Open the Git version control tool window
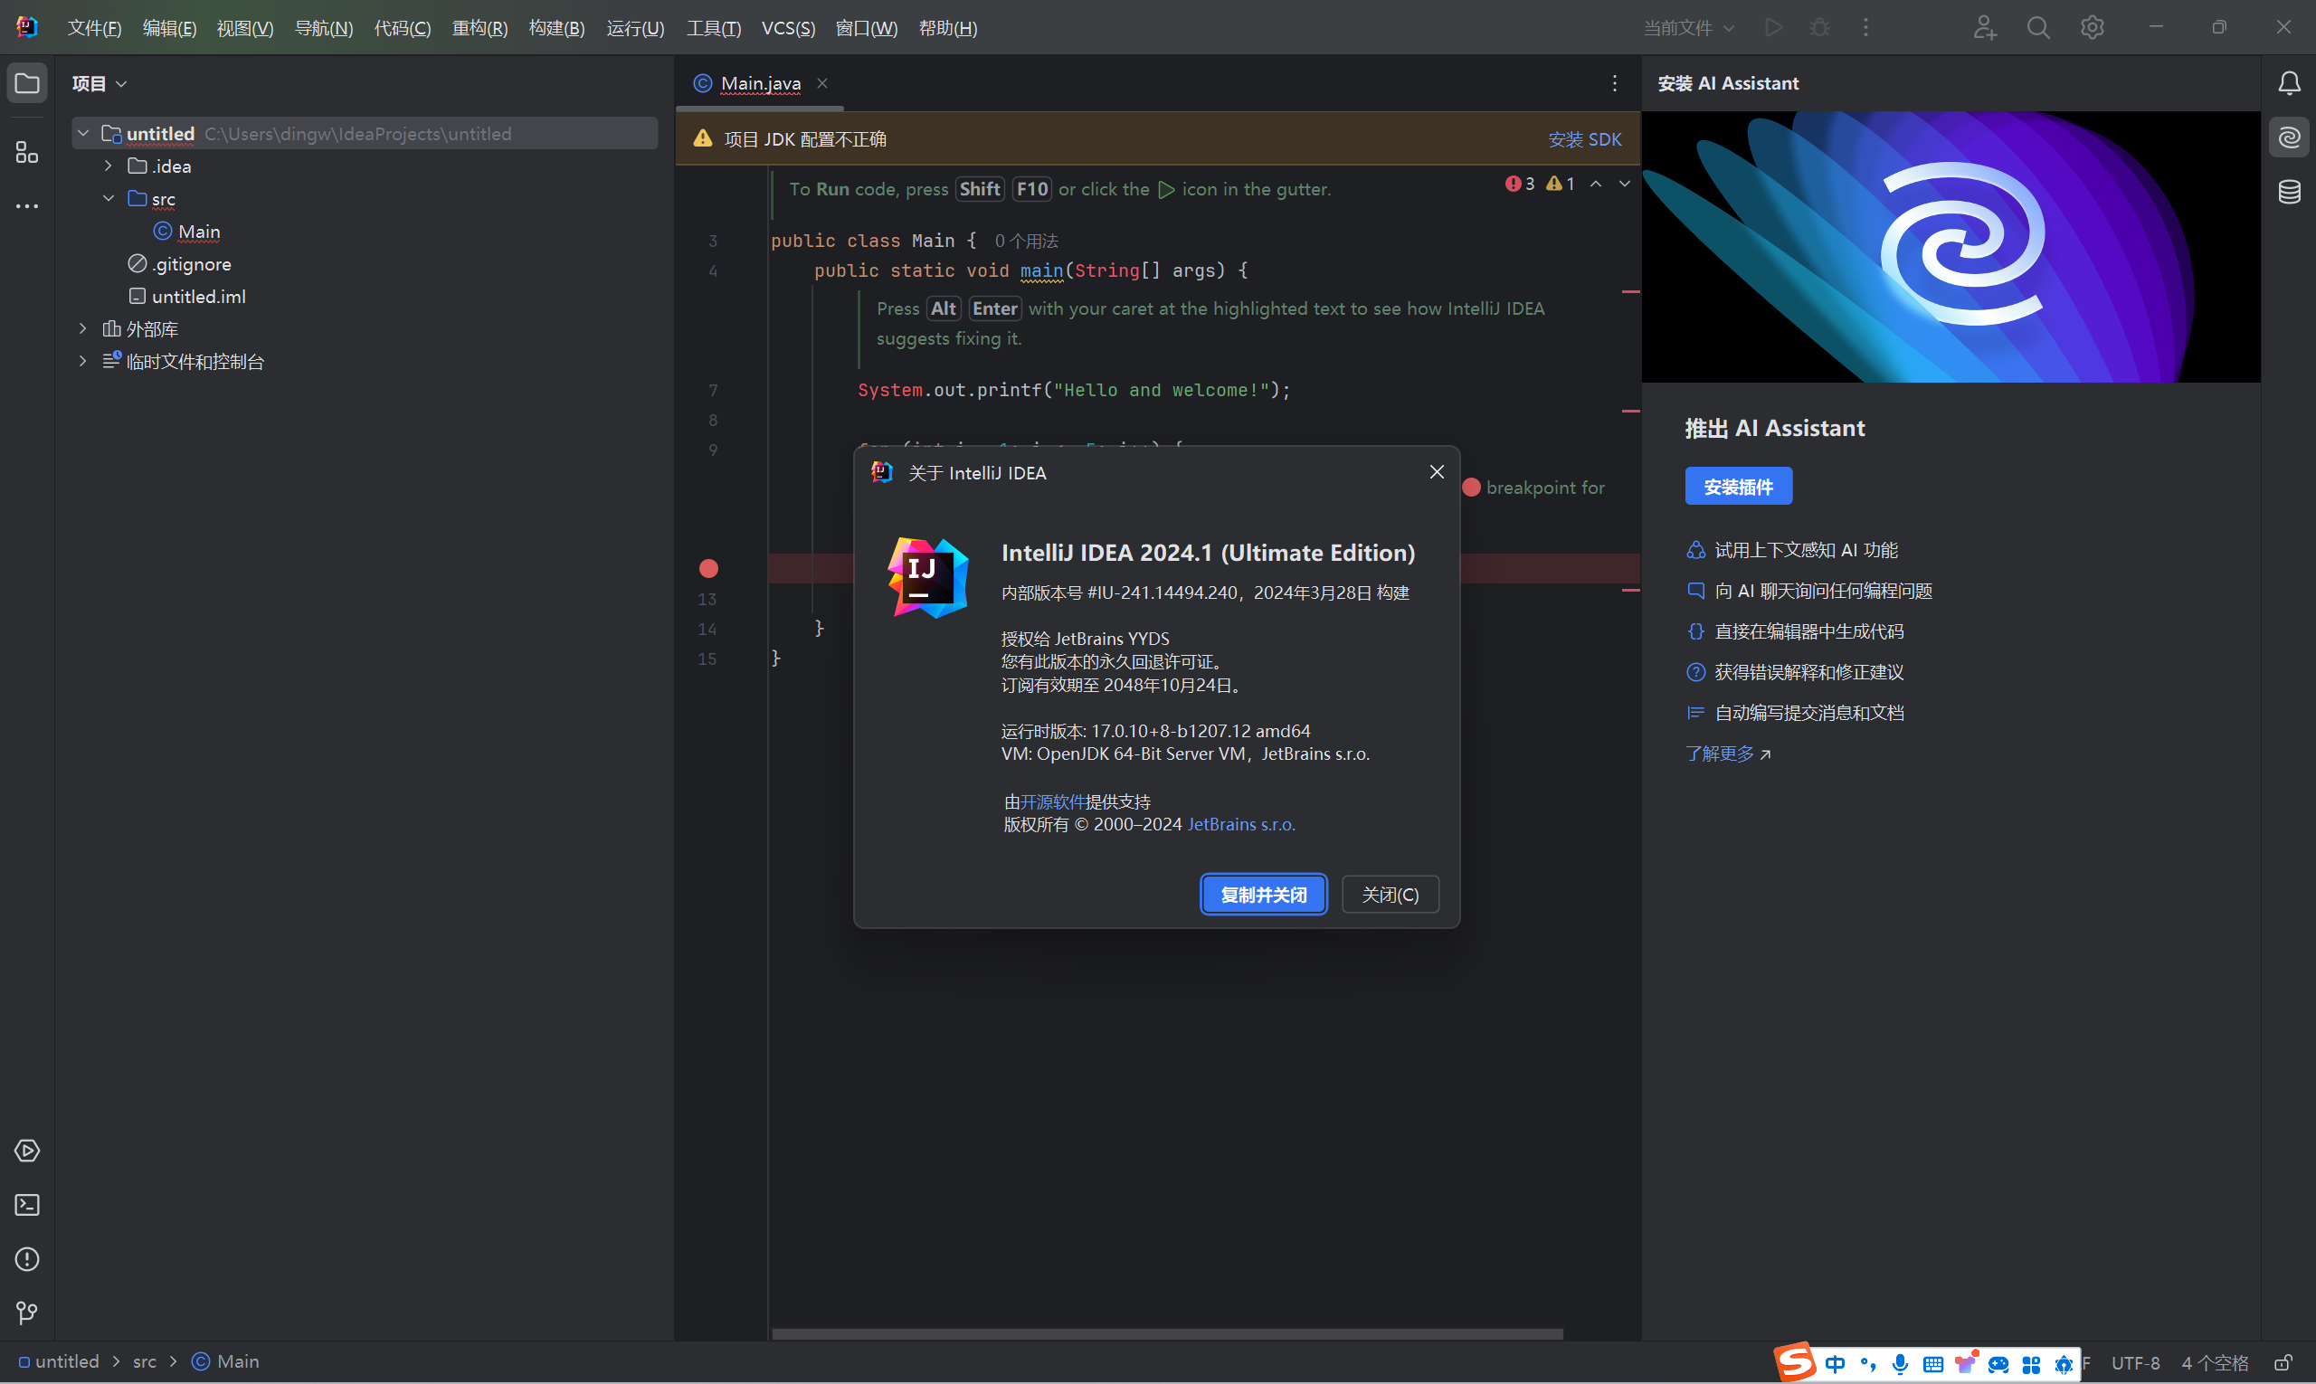 [27, 1313]
